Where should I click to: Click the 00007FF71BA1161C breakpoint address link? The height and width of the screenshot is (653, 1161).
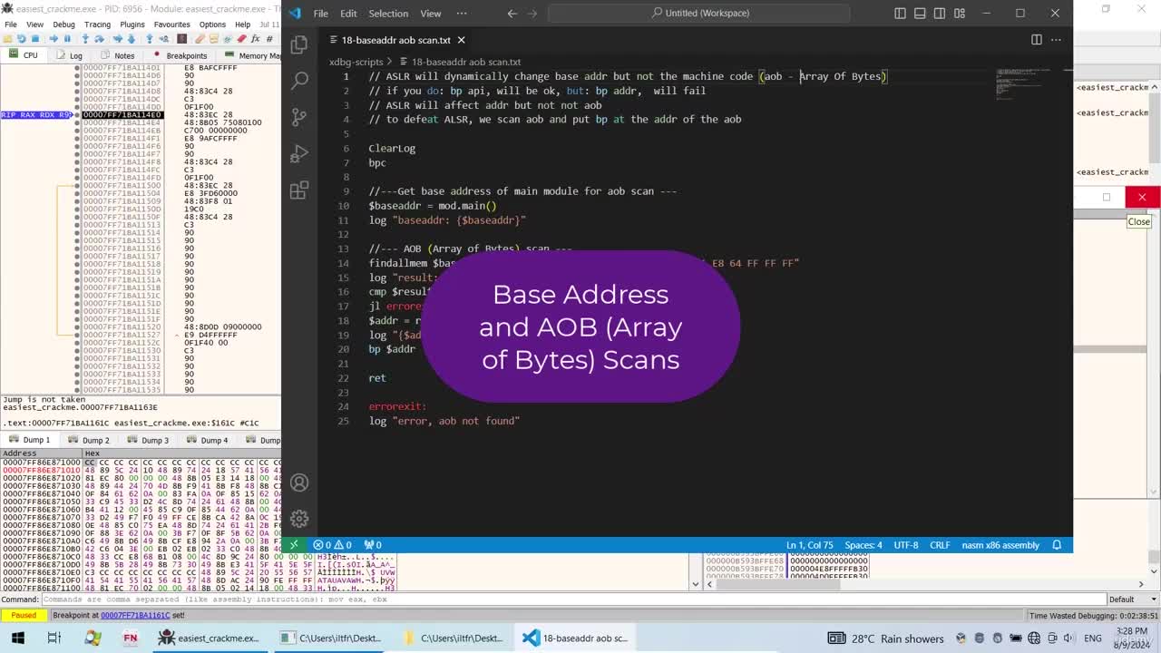point(135,615)
